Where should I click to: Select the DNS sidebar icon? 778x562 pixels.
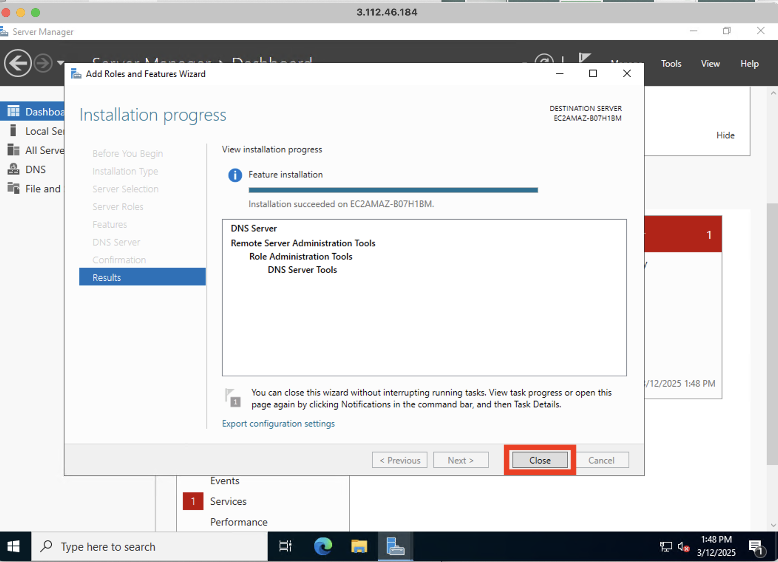[x=14, y=169]
